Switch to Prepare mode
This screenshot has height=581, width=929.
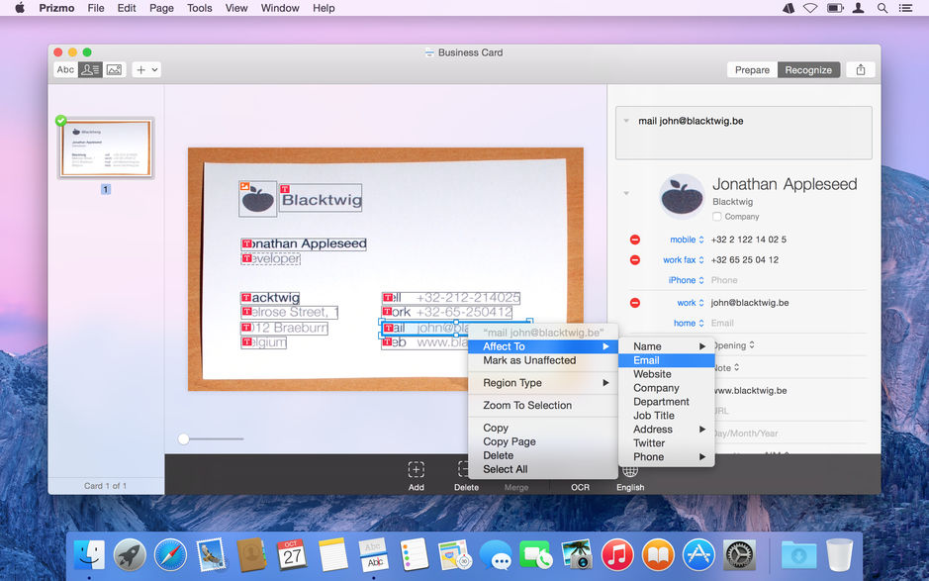point(752,69)
